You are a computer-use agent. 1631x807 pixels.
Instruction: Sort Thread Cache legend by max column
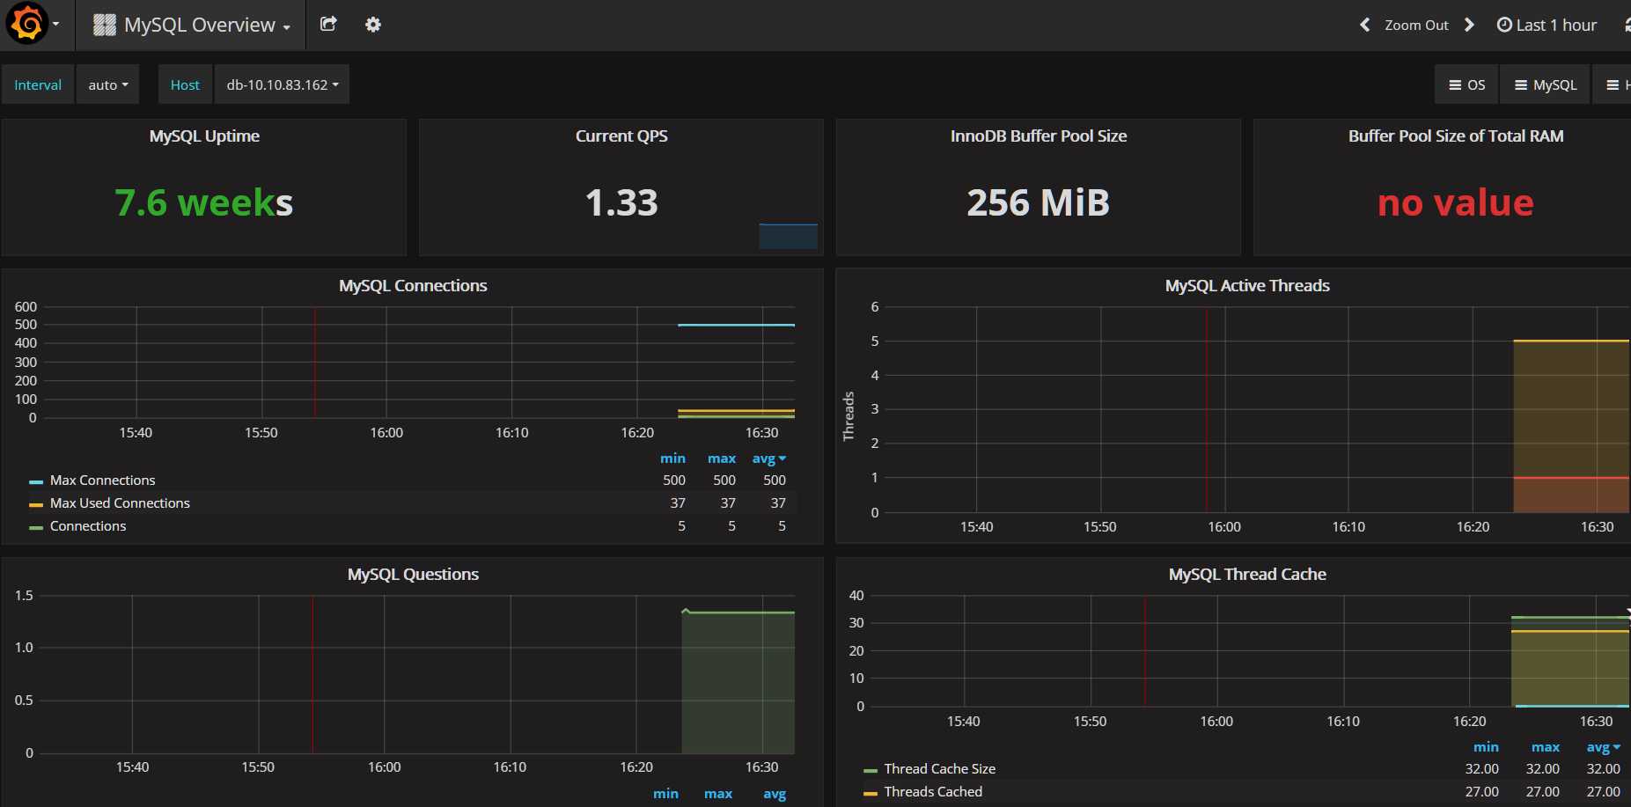coord(1545,746)
